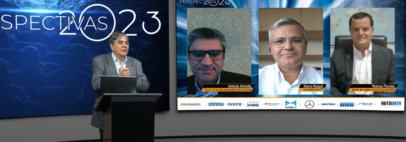Click the Dootje Maxion sponsor logo
The image size is (406, 142).
216,104
